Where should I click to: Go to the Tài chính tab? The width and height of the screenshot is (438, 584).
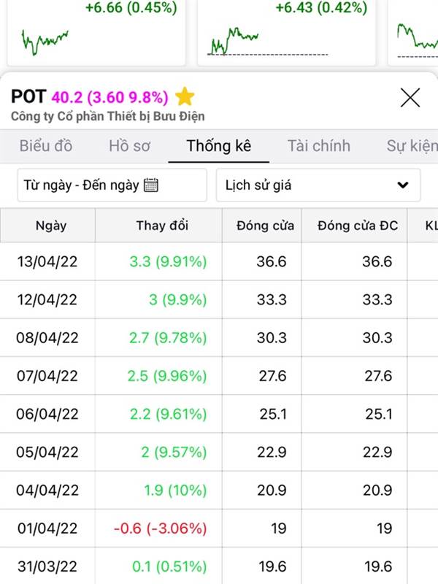coord(318,146)
